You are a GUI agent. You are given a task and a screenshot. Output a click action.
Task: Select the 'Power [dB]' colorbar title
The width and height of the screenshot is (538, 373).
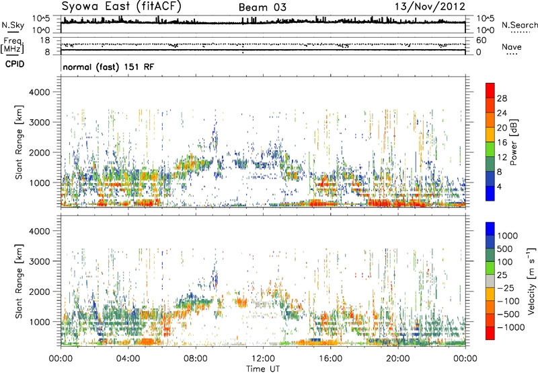(x=514, y=142)
